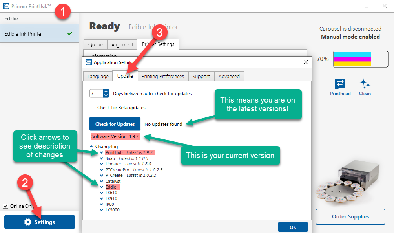Close the Primera PrintHub window
The image size is (394, 233).
(385, 6)
